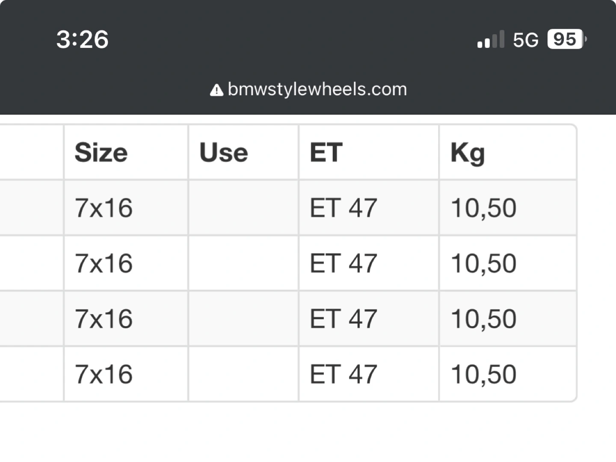Tap the cellular signal strength icon
616x462 pixels.
491,39
